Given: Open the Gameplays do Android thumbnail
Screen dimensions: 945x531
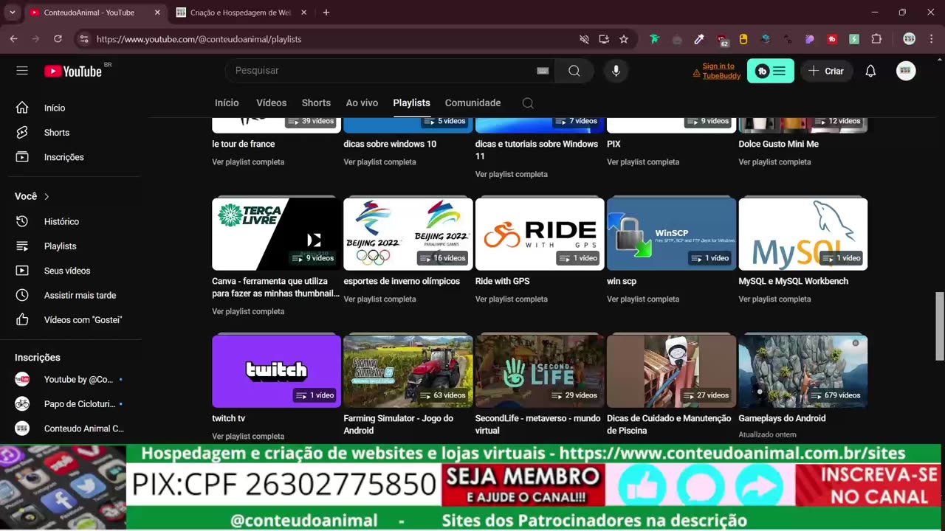Looking at the screenshot, I should (803, 371).
